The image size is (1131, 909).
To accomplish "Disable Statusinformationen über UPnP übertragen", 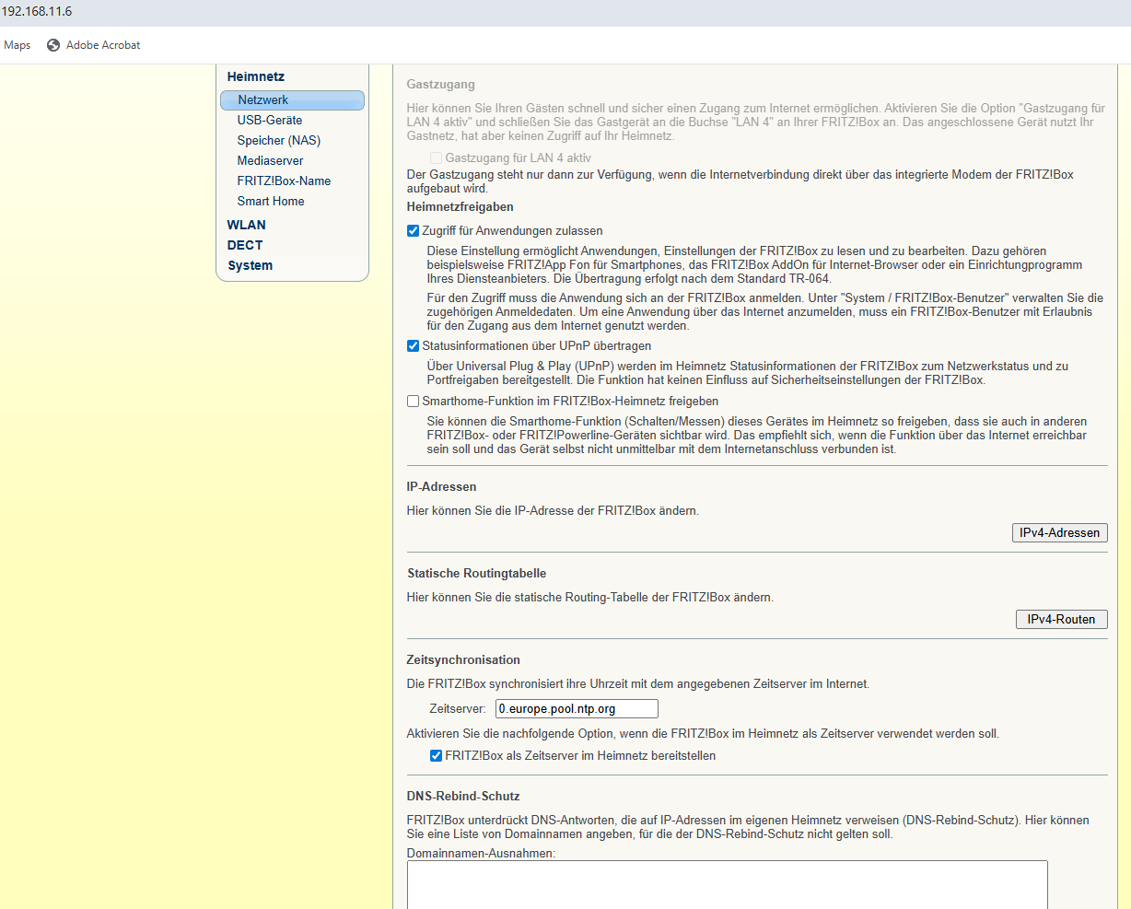I will pos(414,346).
